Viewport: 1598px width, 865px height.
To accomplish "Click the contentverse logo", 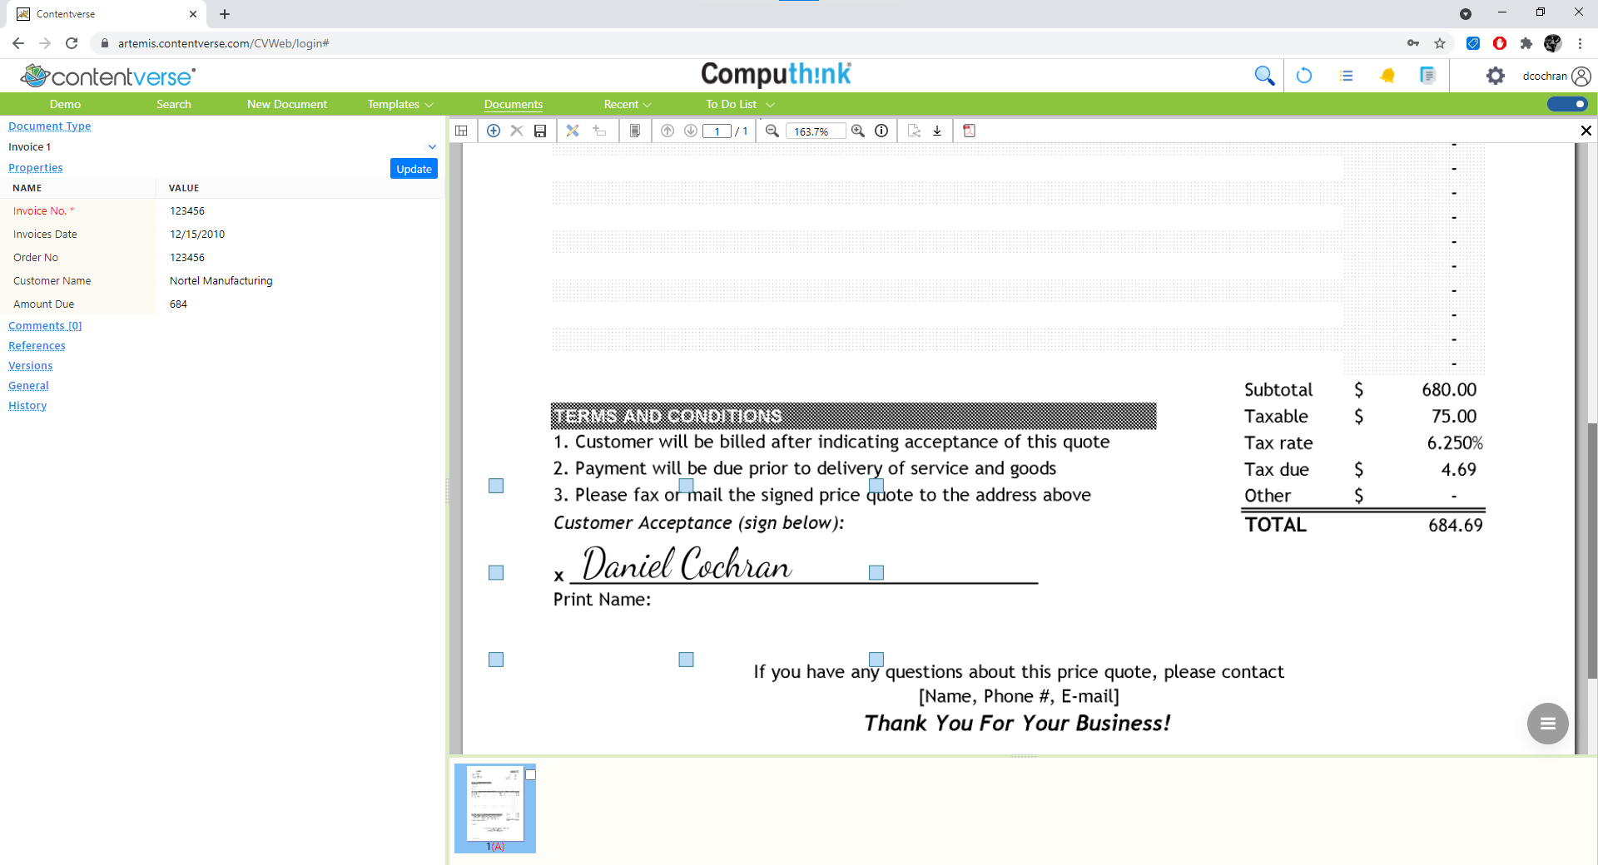I will click(x=108, y=76).
